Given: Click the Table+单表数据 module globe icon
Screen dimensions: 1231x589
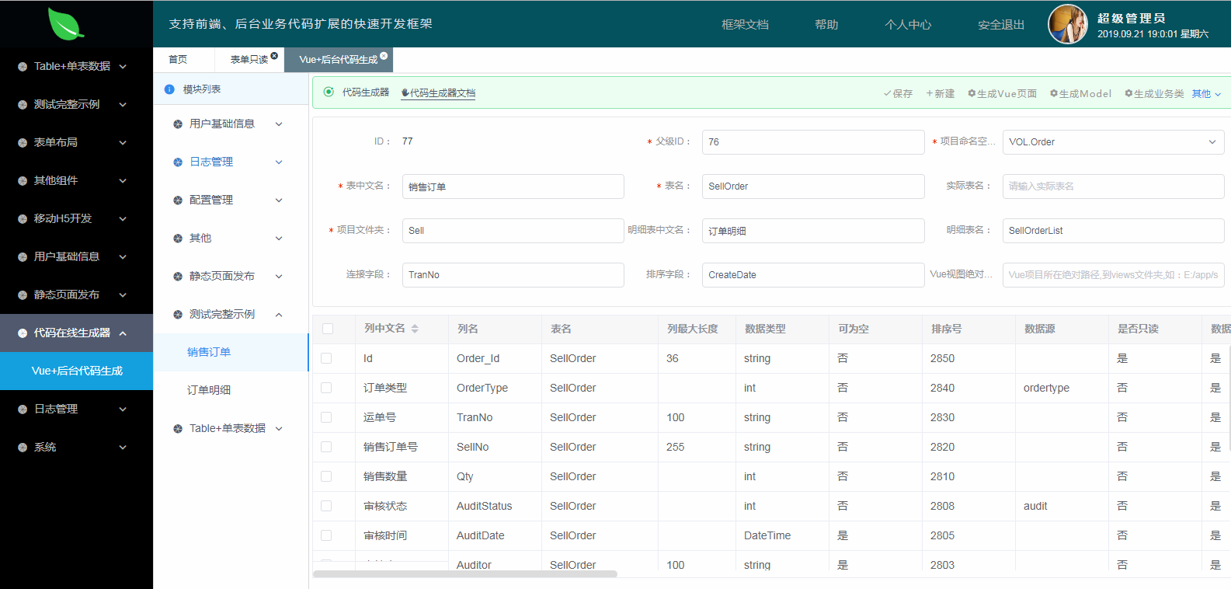Looking at the screenshot, I should 178,429.
